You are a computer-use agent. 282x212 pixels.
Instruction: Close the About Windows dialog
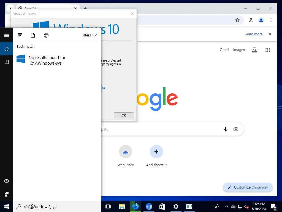[x=132, y=13]
